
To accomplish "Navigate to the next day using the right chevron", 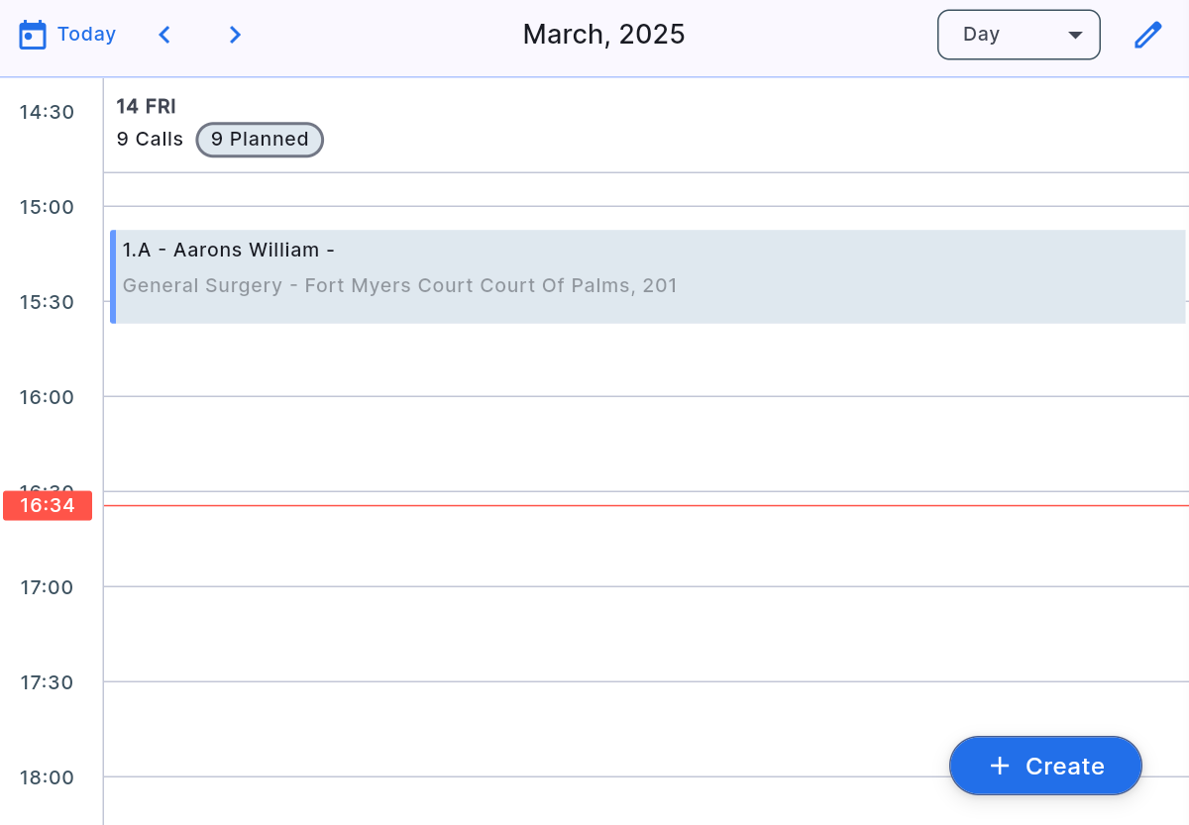I will click(x=235, y=34).
